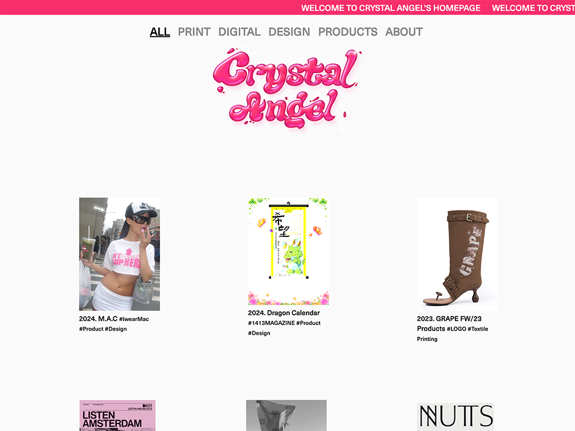
Task: Click the Crystal Angel pink logo
Action: pyautogui.click(x=287, y=88)
